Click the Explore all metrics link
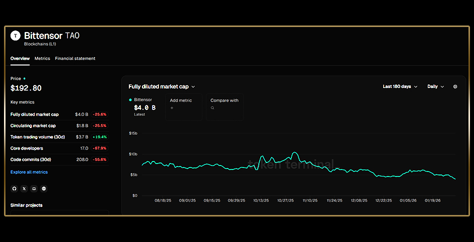The width and height of the screenshot is (474, 242). coord(29,172)
